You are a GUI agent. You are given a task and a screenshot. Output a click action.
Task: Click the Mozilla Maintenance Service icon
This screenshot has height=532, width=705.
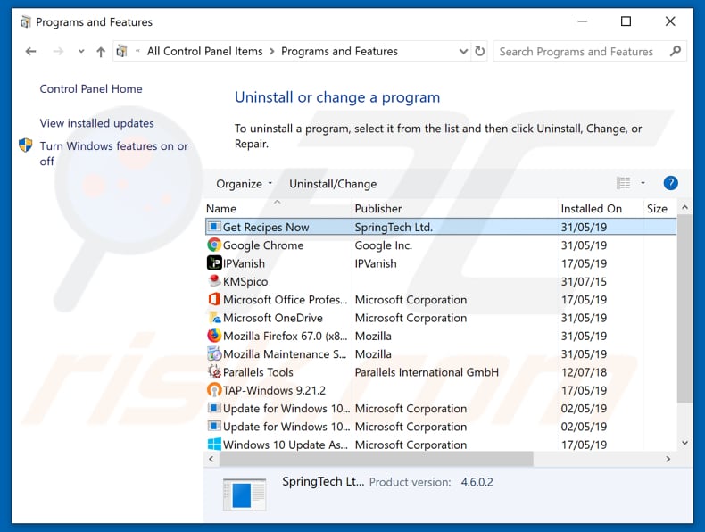[214, 353]
